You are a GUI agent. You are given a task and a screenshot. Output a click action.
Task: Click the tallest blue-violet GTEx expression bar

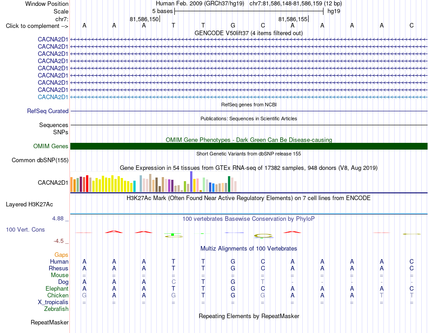tap(191, 182)
